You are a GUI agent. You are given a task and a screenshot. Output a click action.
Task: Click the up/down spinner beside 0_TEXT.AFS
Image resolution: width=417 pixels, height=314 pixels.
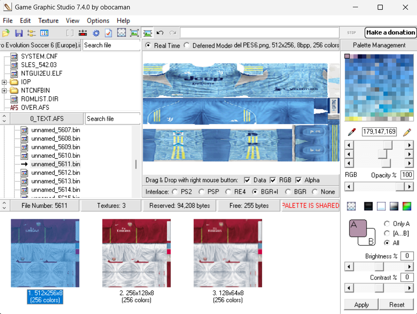point(4,119)
